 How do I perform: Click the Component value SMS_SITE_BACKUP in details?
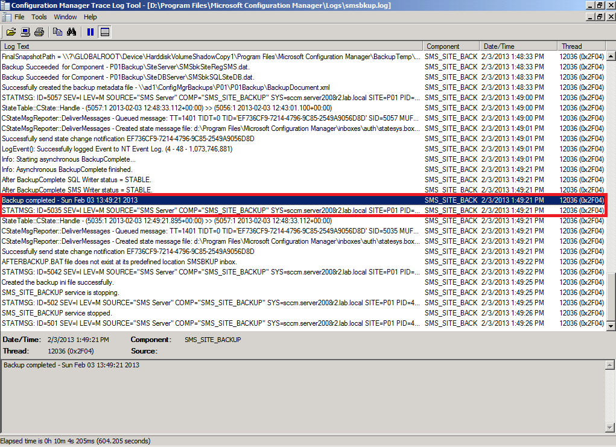(213, 340)
